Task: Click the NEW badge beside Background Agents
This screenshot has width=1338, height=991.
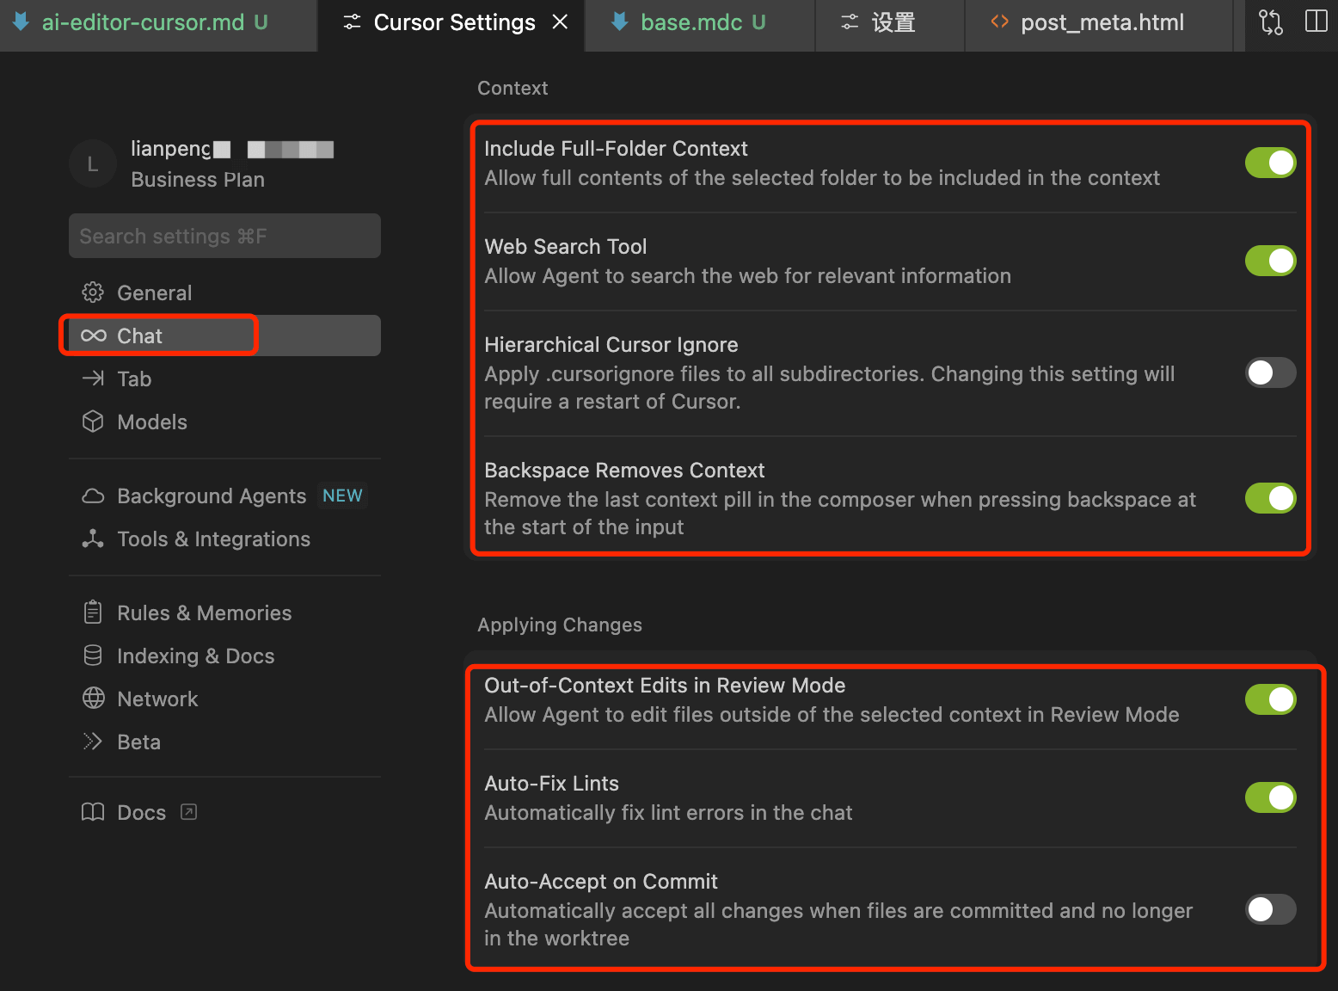Action: (x=342, y=495)
